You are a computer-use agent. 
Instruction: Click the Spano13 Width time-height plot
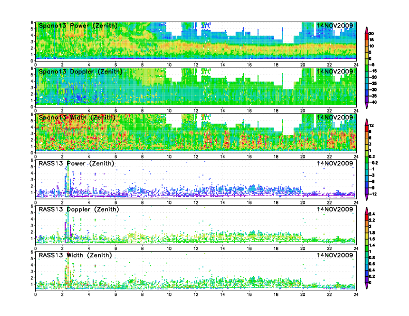[196, 133]
